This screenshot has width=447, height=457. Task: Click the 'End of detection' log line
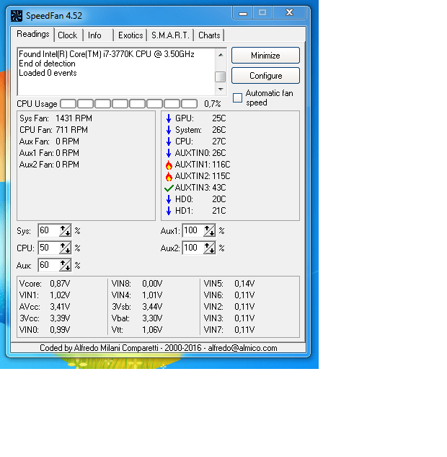coord(47,64)
